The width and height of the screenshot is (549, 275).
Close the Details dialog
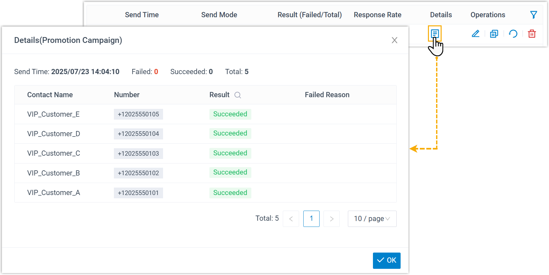[394, 40]
